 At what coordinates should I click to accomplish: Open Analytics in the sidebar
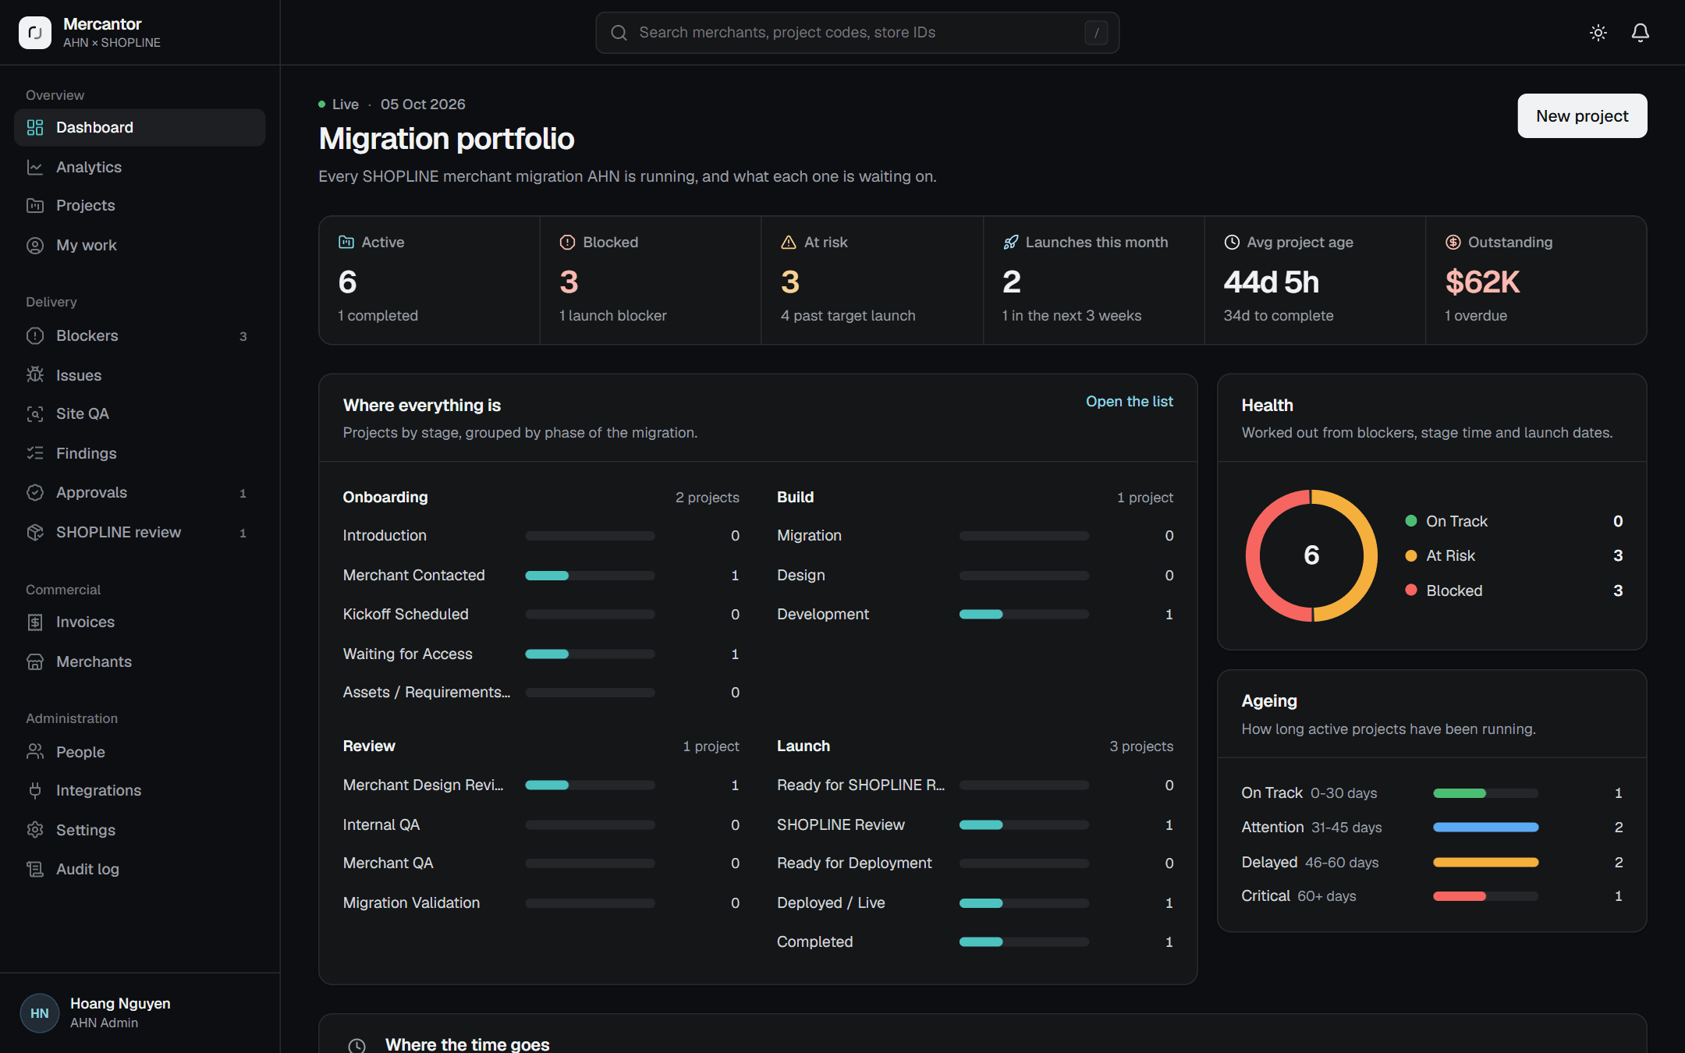[x=140, y=167]
